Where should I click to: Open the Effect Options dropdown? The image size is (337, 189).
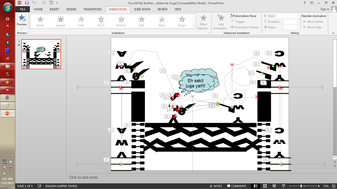click(x=204, y=22)
